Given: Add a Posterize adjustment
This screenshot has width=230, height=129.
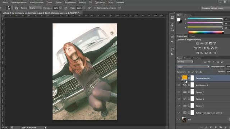Looking at the screenshot, I should 202,53.
